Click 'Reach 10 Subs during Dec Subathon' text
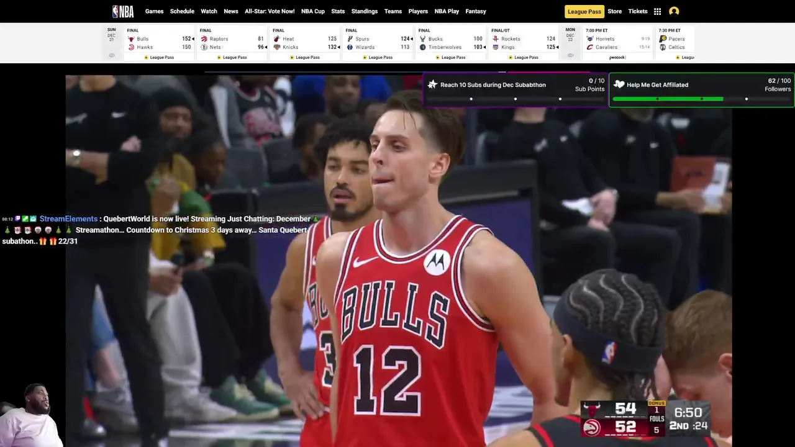The width and height of the screenshot is (795, 447). tap(493, 84)
